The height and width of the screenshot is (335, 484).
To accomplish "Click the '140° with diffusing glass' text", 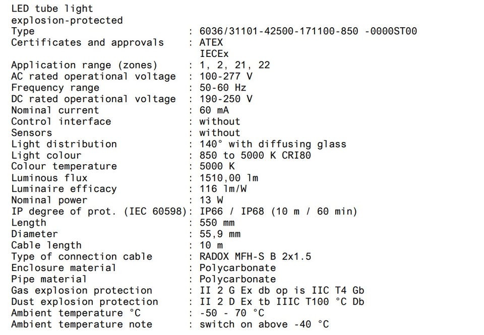I will [x=273, y=144].
